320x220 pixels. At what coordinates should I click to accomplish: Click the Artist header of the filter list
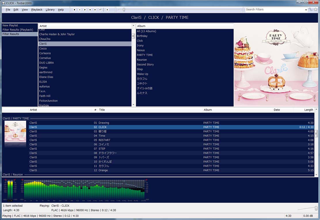pos(85,26)
